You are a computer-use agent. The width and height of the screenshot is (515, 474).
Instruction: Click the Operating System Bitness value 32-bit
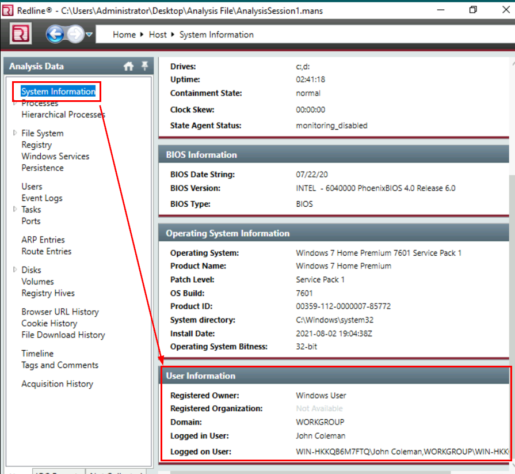(x=307, y=347)
